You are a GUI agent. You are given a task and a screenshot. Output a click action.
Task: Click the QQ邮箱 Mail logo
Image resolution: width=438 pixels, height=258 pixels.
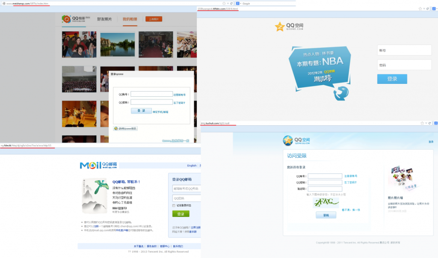[x=98, y=165]
